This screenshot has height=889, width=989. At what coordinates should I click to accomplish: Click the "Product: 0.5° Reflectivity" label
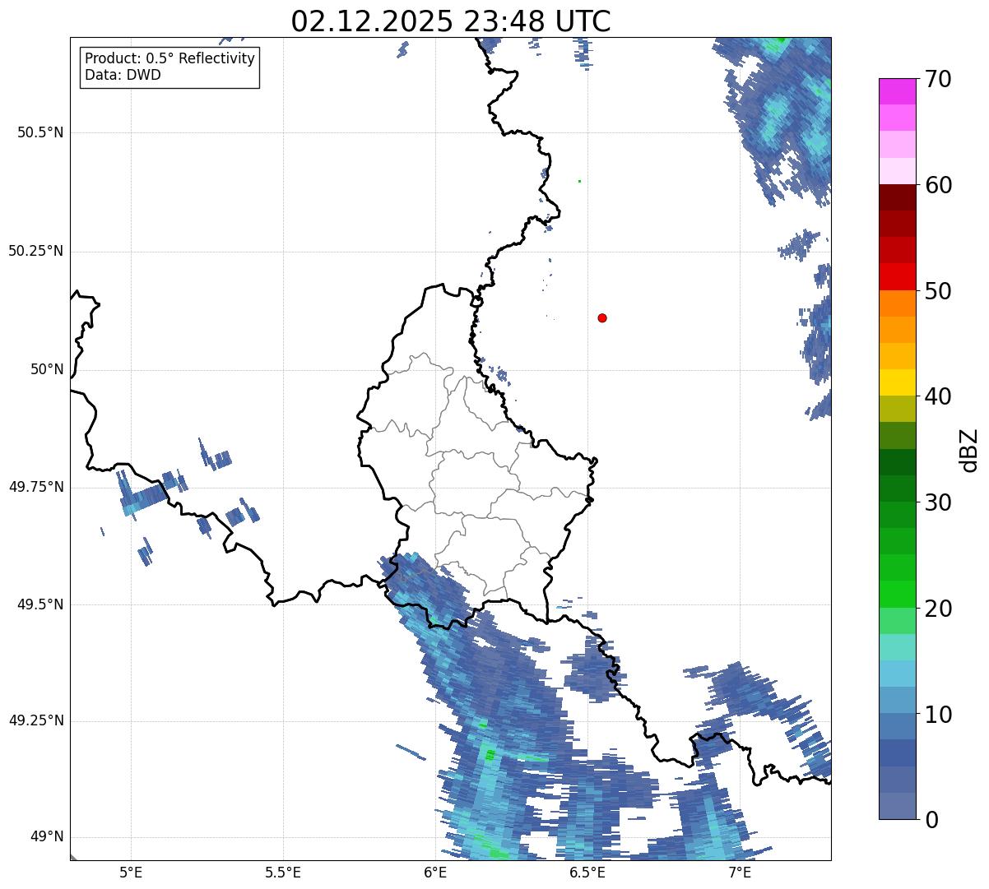pyautogui.click(x=169, y=59)
